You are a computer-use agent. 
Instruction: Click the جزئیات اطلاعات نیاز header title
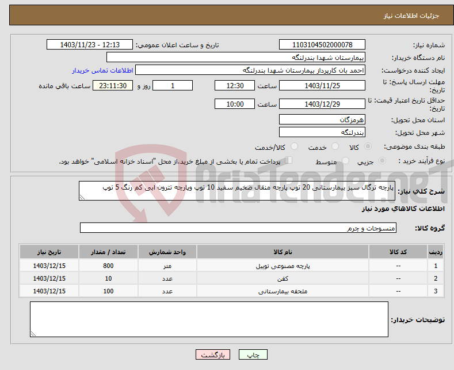click(x=411, y=16)
